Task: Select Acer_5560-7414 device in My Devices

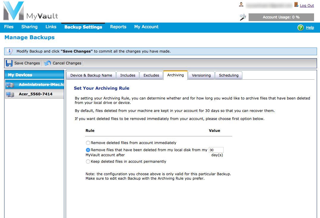Action: pos(34,94)
